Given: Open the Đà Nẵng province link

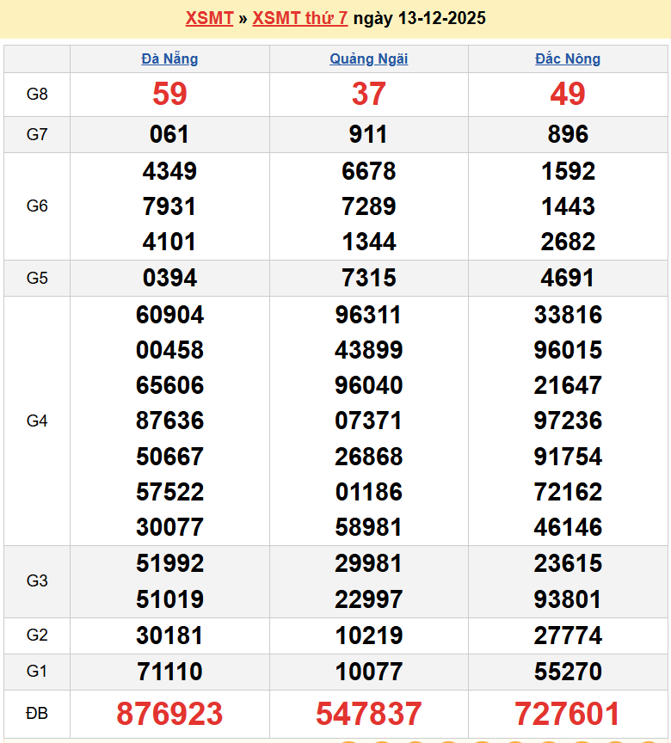Looking at the screenshot, I should pos(169,58).
